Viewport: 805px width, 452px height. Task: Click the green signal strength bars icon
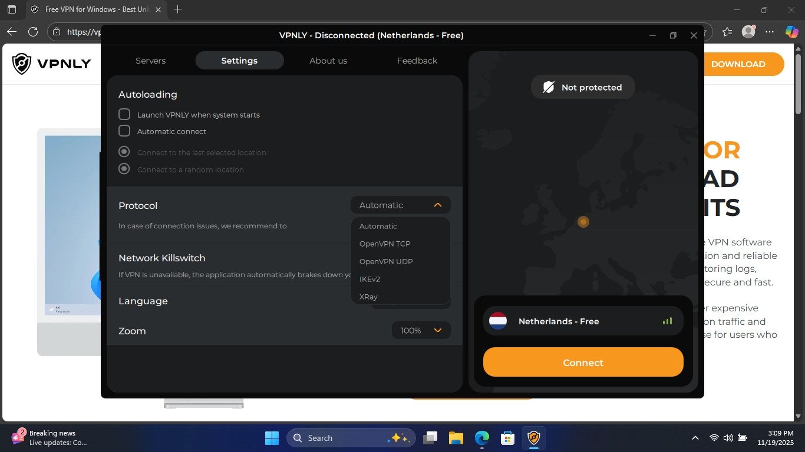[667, 321]
